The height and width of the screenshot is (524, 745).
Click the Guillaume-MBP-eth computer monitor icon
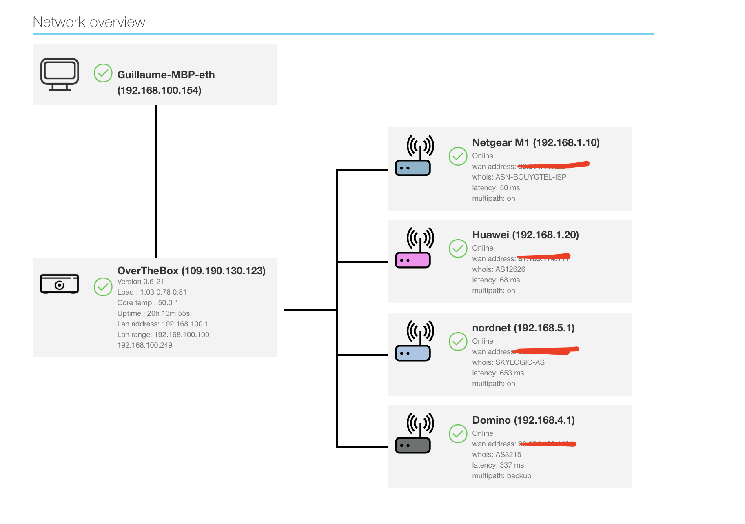pos(60,75)
